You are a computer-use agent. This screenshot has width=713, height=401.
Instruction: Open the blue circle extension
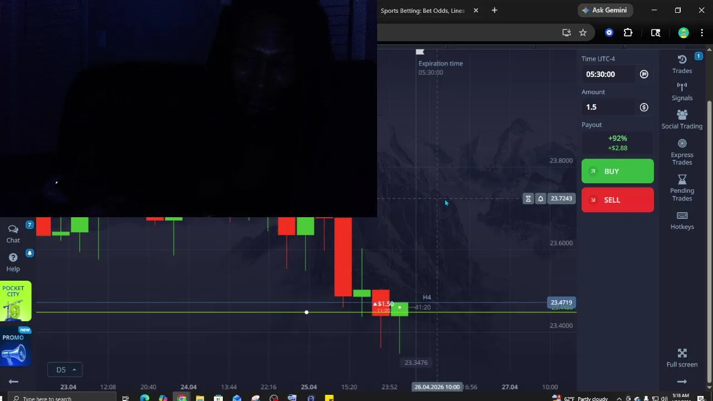pyautogui.click(x=609, y=32)
